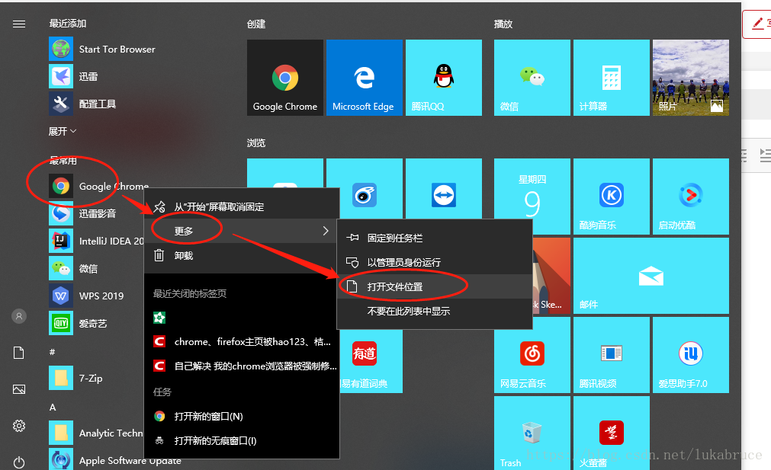
Task: Choose 以管理员身份运行
Action: pos(434,262)
